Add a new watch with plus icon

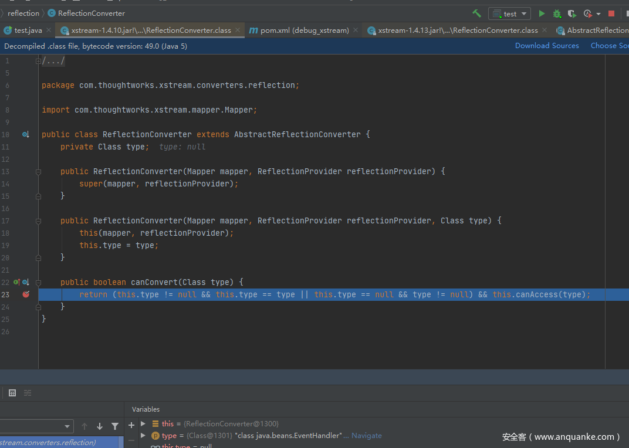(x=131, y=425)
